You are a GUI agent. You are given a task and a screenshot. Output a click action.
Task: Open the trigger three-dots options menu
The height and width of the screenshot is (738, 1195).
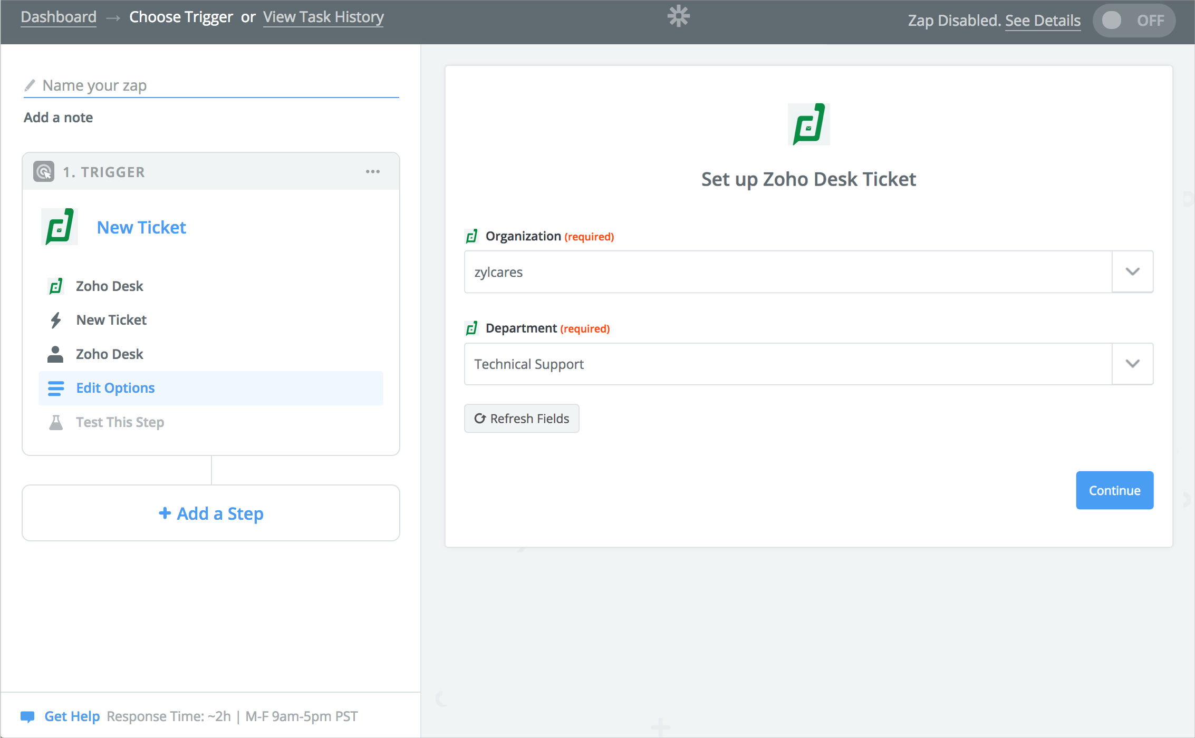(373, 172)
